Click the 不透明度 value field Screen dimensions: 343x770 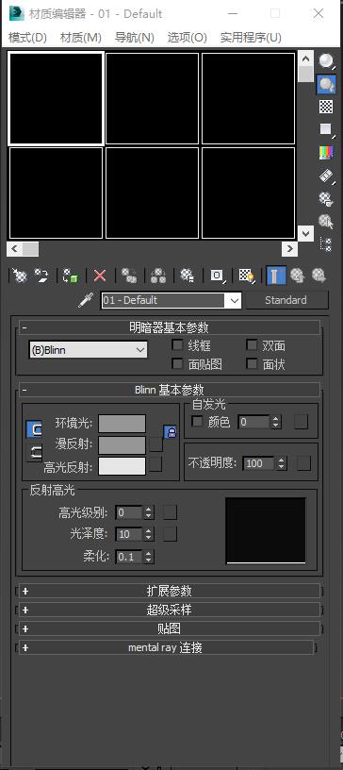point(259,463)
